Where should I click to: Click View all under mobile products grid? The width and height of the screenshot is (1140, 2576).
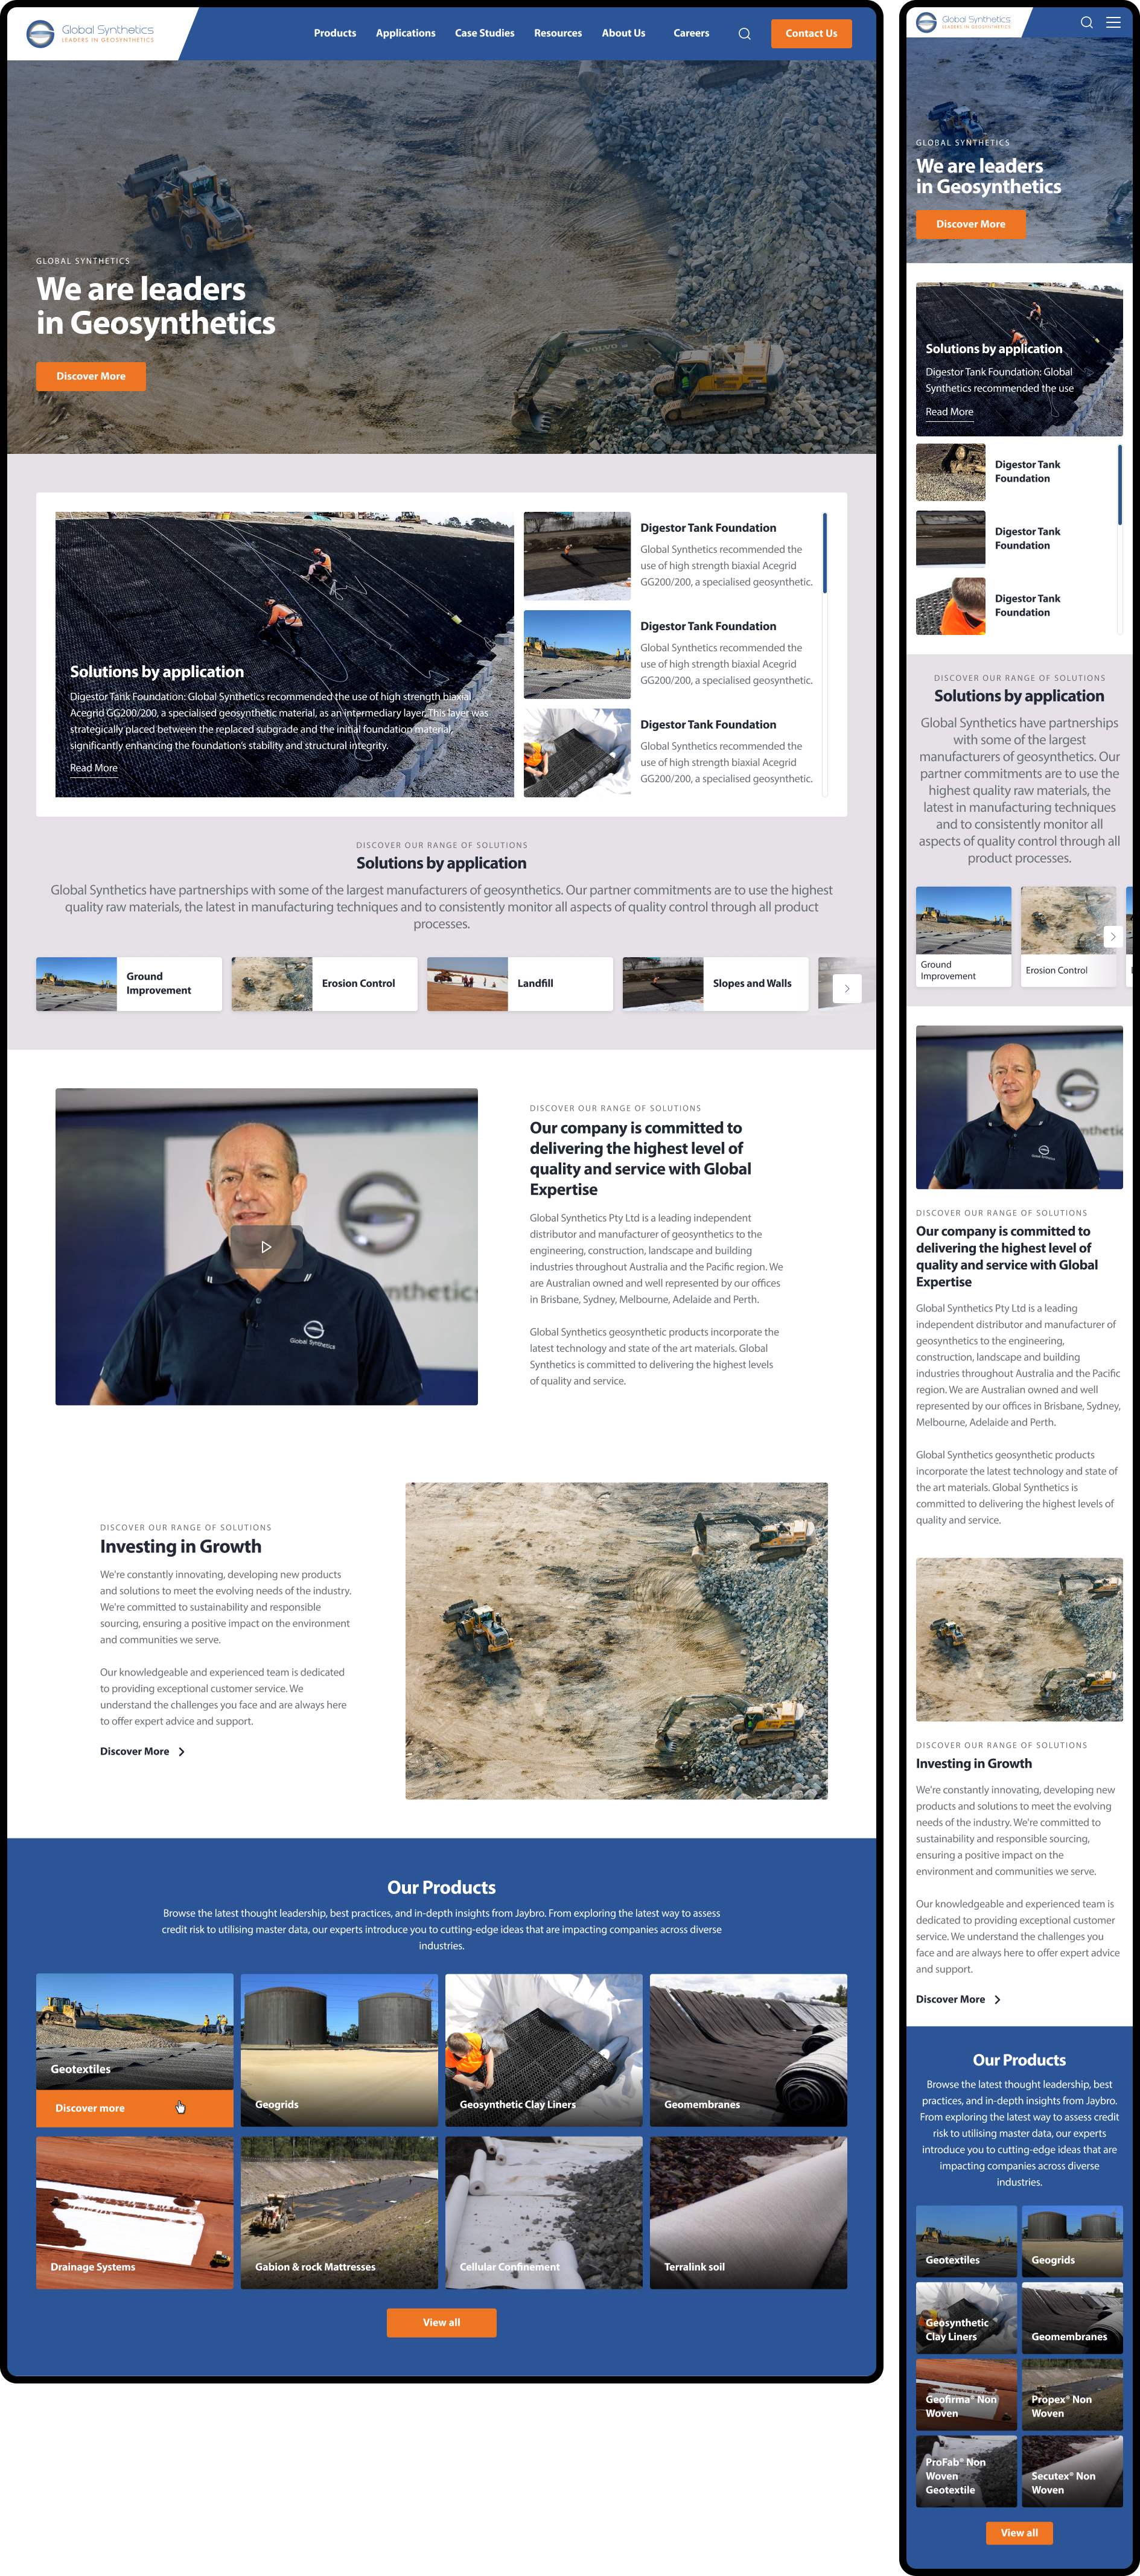(x=1019, y=2533)
